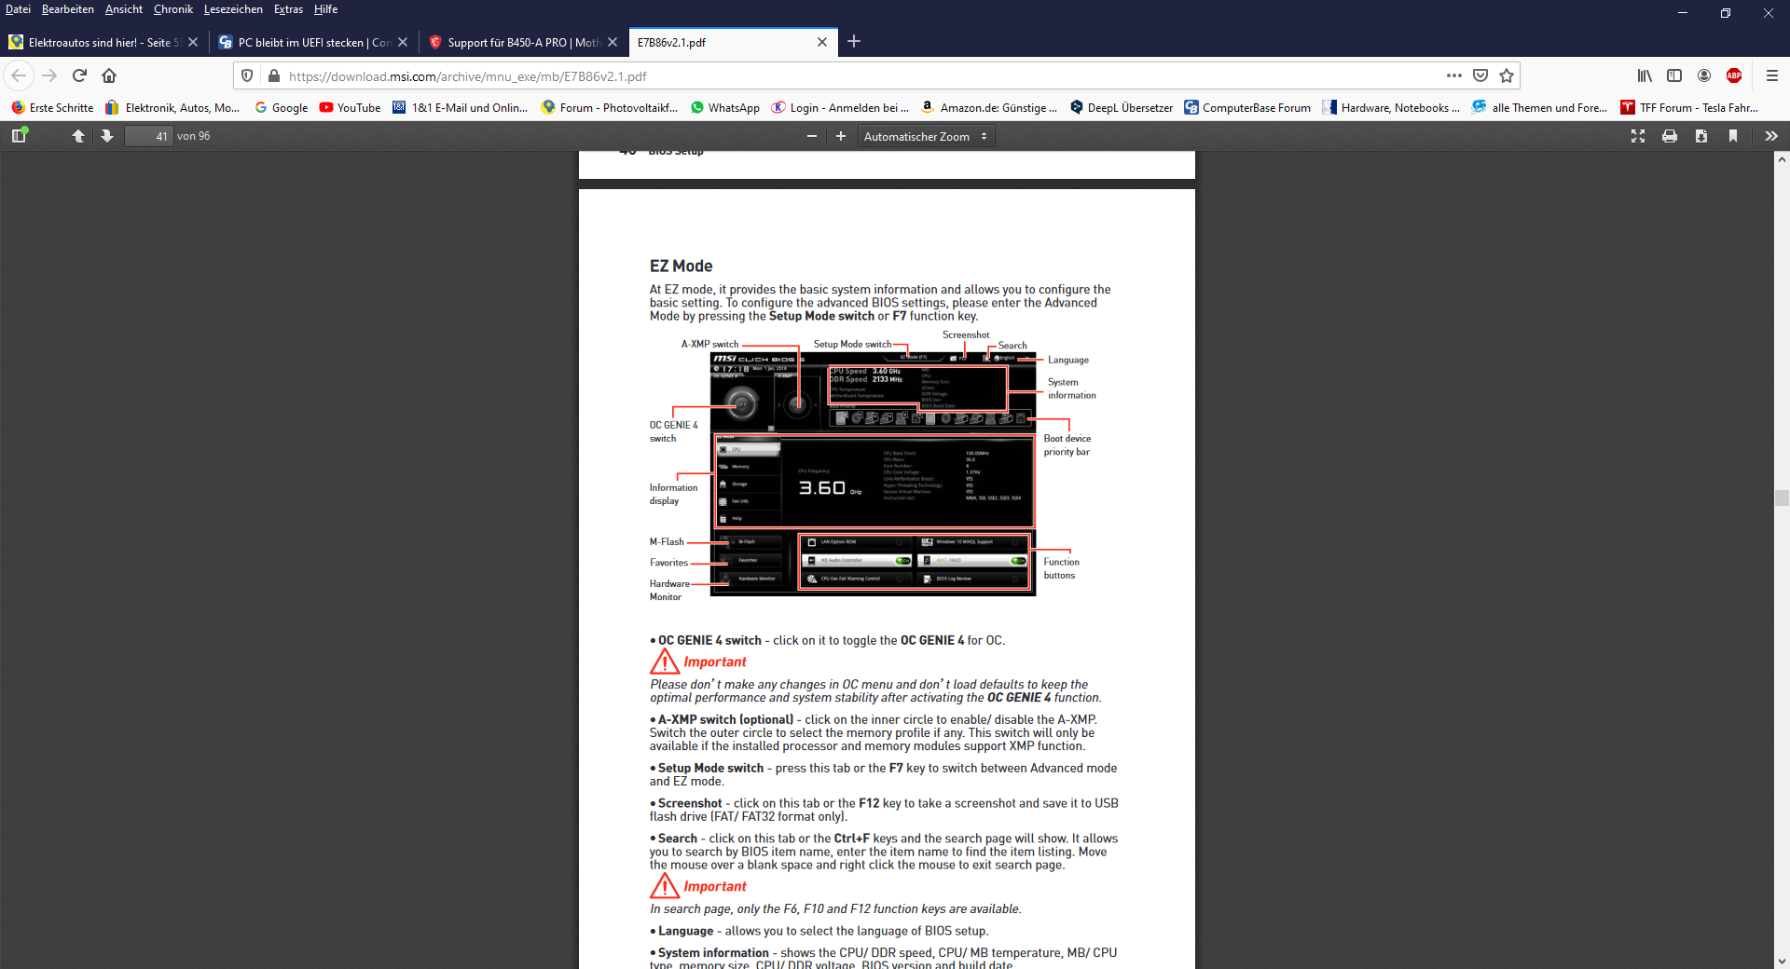
Task: Open the Ansicht menu
Action: point(124,9)
